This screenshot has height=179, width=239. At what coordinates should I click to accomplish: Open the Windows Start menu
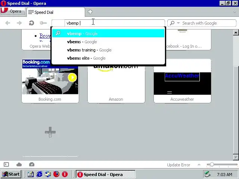click(11, 174)
